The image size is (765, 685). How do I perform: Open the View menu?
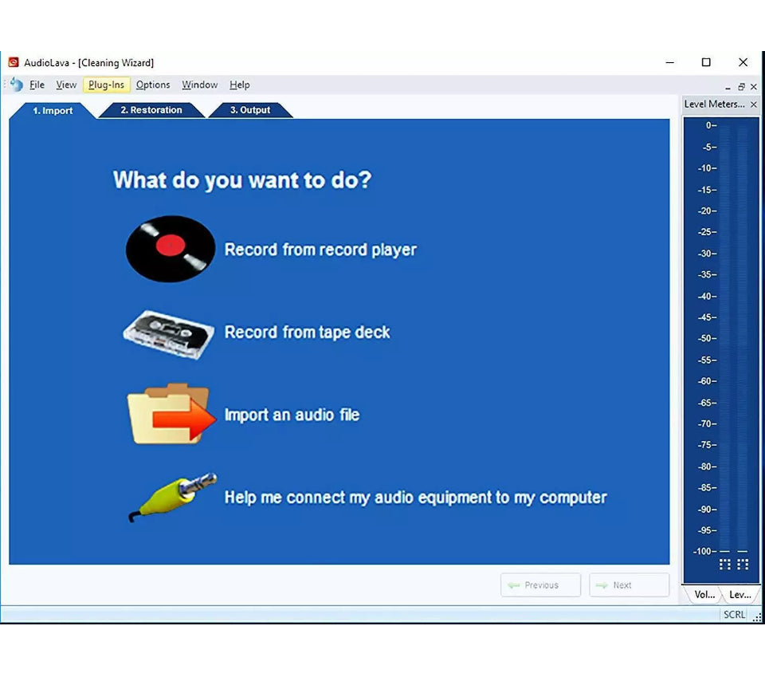(x=66, y=85)
